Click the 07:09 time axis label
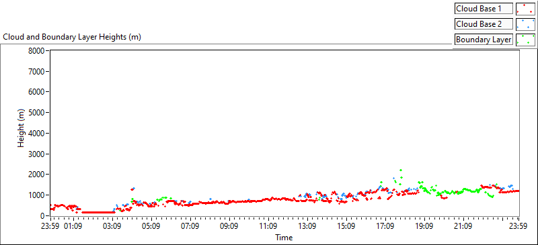 tap(190, 226)
